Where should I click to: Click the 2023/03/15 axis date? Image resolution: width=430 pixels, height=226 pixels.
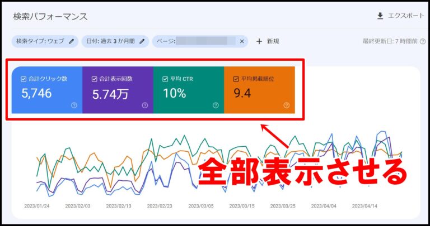242,206
